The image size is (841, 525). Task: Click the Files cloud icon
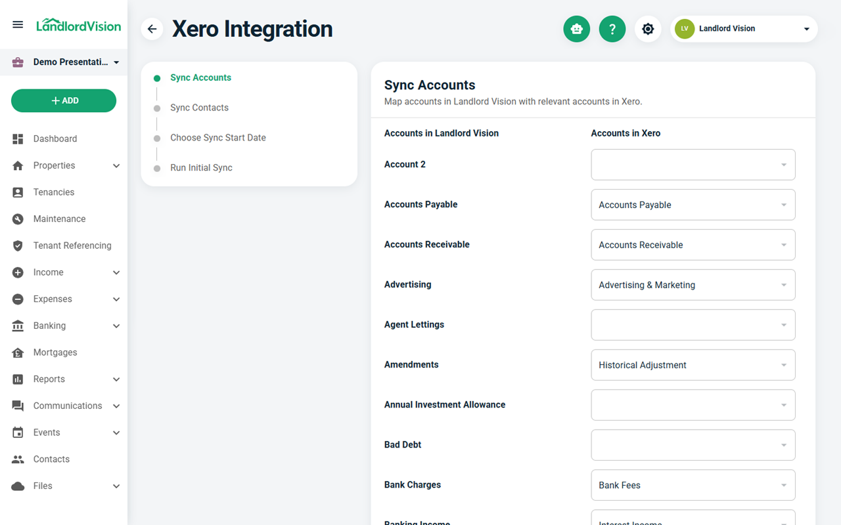(18, 486)
